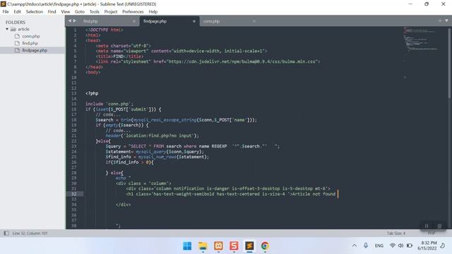
Task: Open the Tab Size: 4 selector
Action: pyautogui.click(x=396, y=234)
